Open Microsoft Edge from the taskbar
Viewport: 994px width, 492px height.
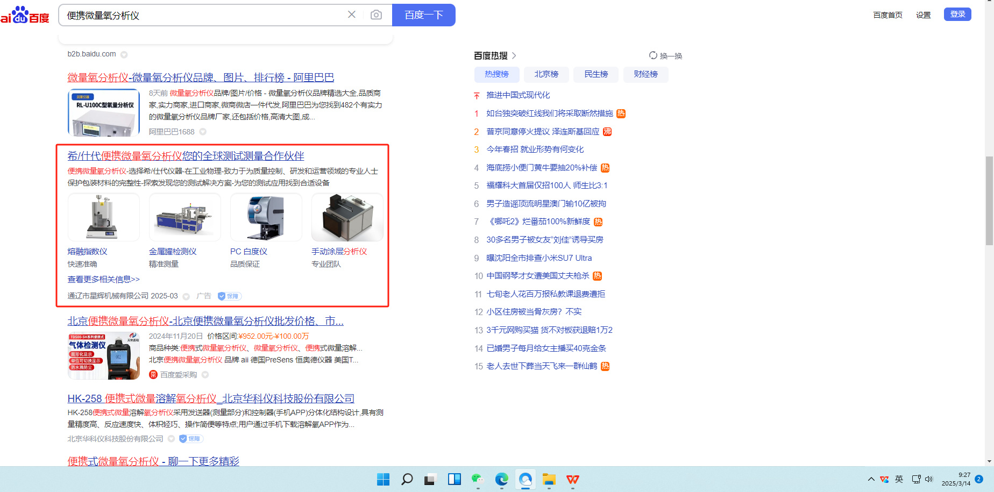501,479
